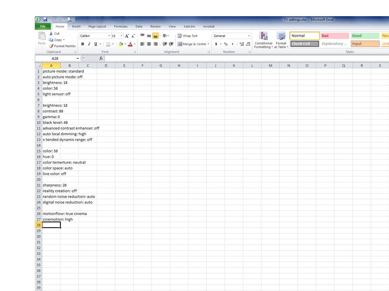Expand the General number format dropdown
The width and height of the screenshot is (389, 291).
[x=249, y=36]
